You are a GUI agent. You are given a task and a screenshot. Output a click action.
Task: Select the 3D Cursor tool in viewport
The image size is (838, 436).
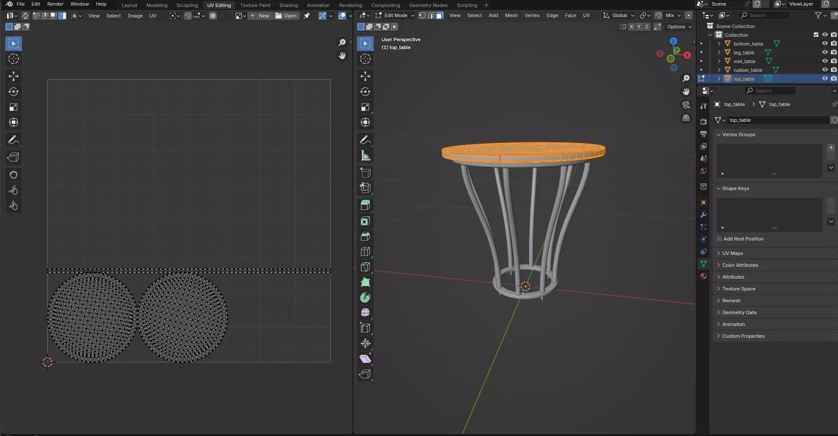tap(365, 59)
